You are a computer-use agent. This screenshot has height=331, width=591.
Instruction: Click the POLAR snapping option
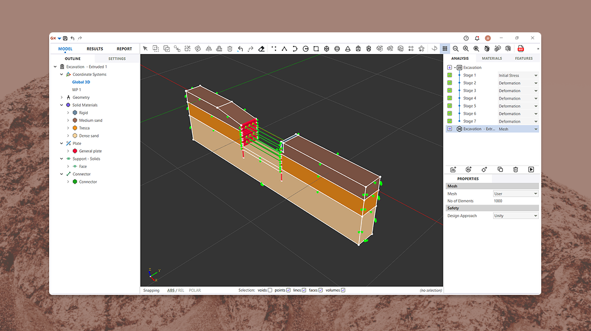click(x=195, y=291)
